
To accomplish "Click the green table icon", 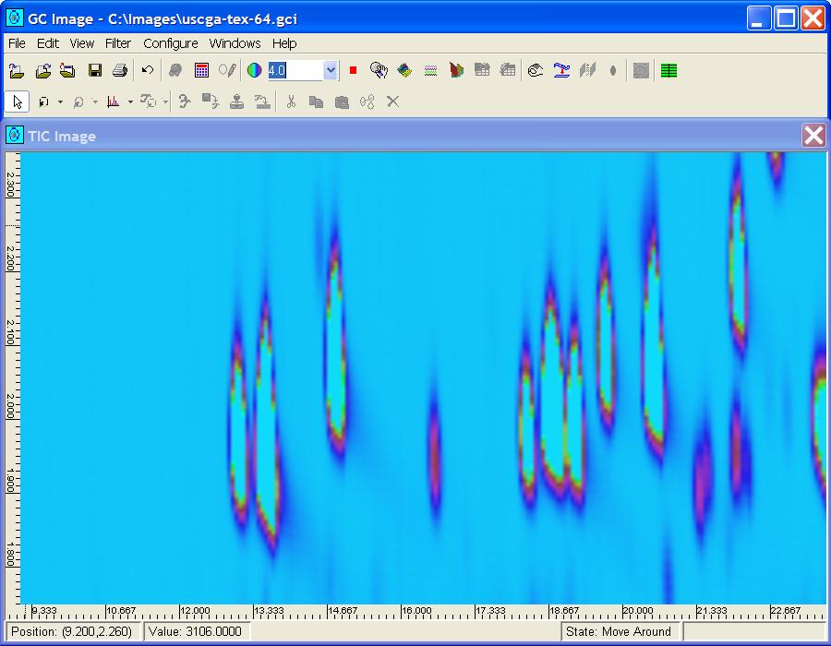I will (669, 70).
